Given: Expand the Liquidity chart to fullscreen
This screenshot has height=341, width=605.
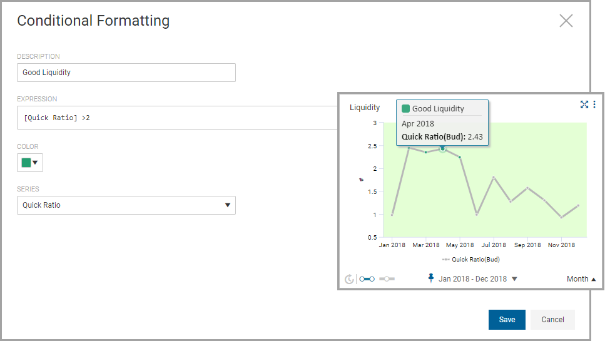Looking at the screenshot, I should 584,104.
